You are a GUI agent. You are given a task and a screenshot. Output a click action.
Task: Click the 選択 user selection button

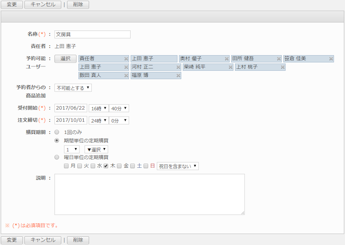[x=66, y=59]
